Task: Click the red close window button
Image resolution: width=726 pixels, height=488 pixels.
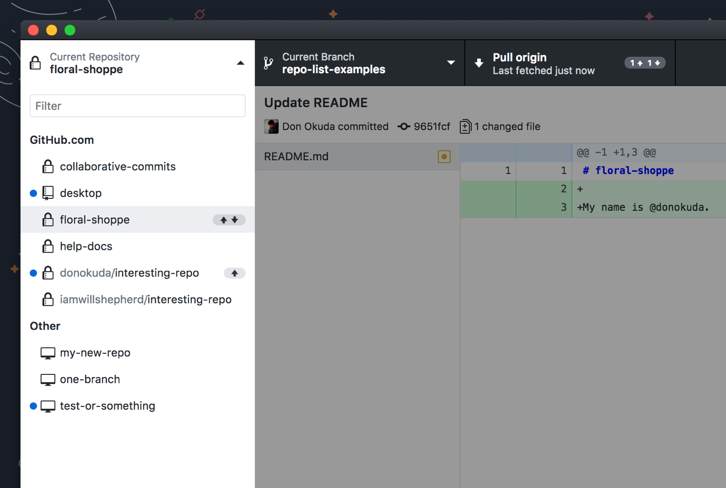Action: (x=34, y=30)
